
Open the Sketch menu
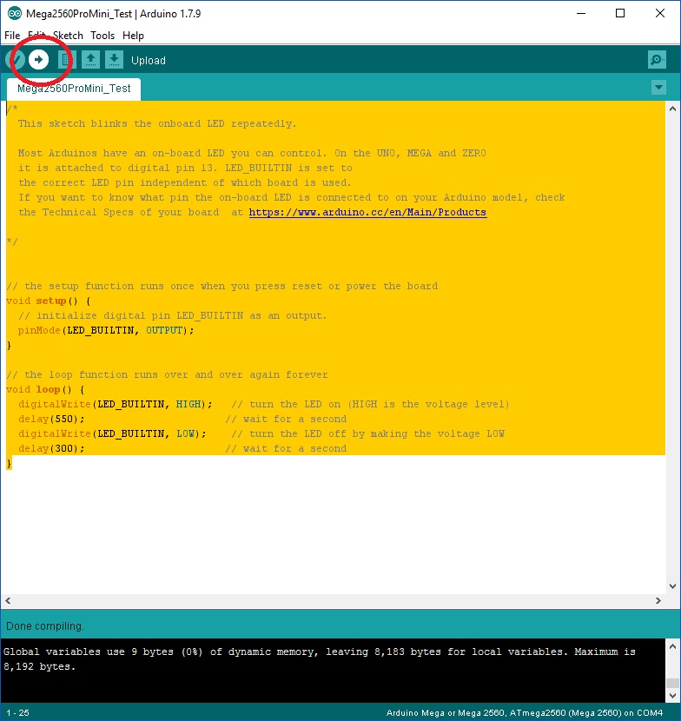click(68, 36)
